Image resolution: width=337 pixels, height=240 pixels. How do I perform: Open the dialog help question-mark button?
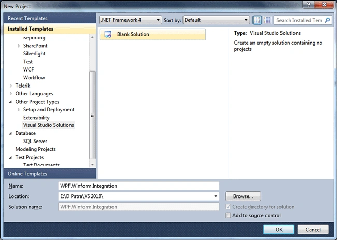tap(308, 4)
